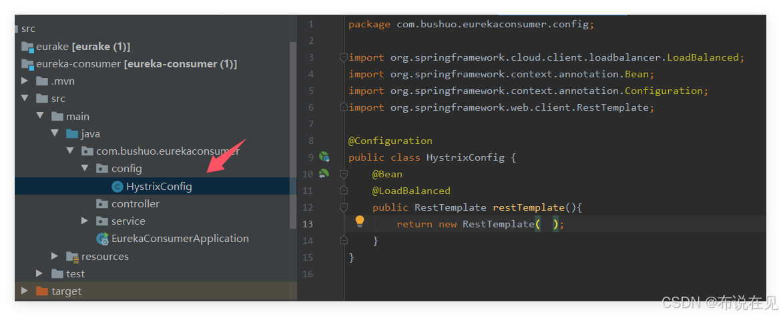Expand the .mvn folder arrow
The width and height of the screenshot is (781, 316).
[25, 81]
